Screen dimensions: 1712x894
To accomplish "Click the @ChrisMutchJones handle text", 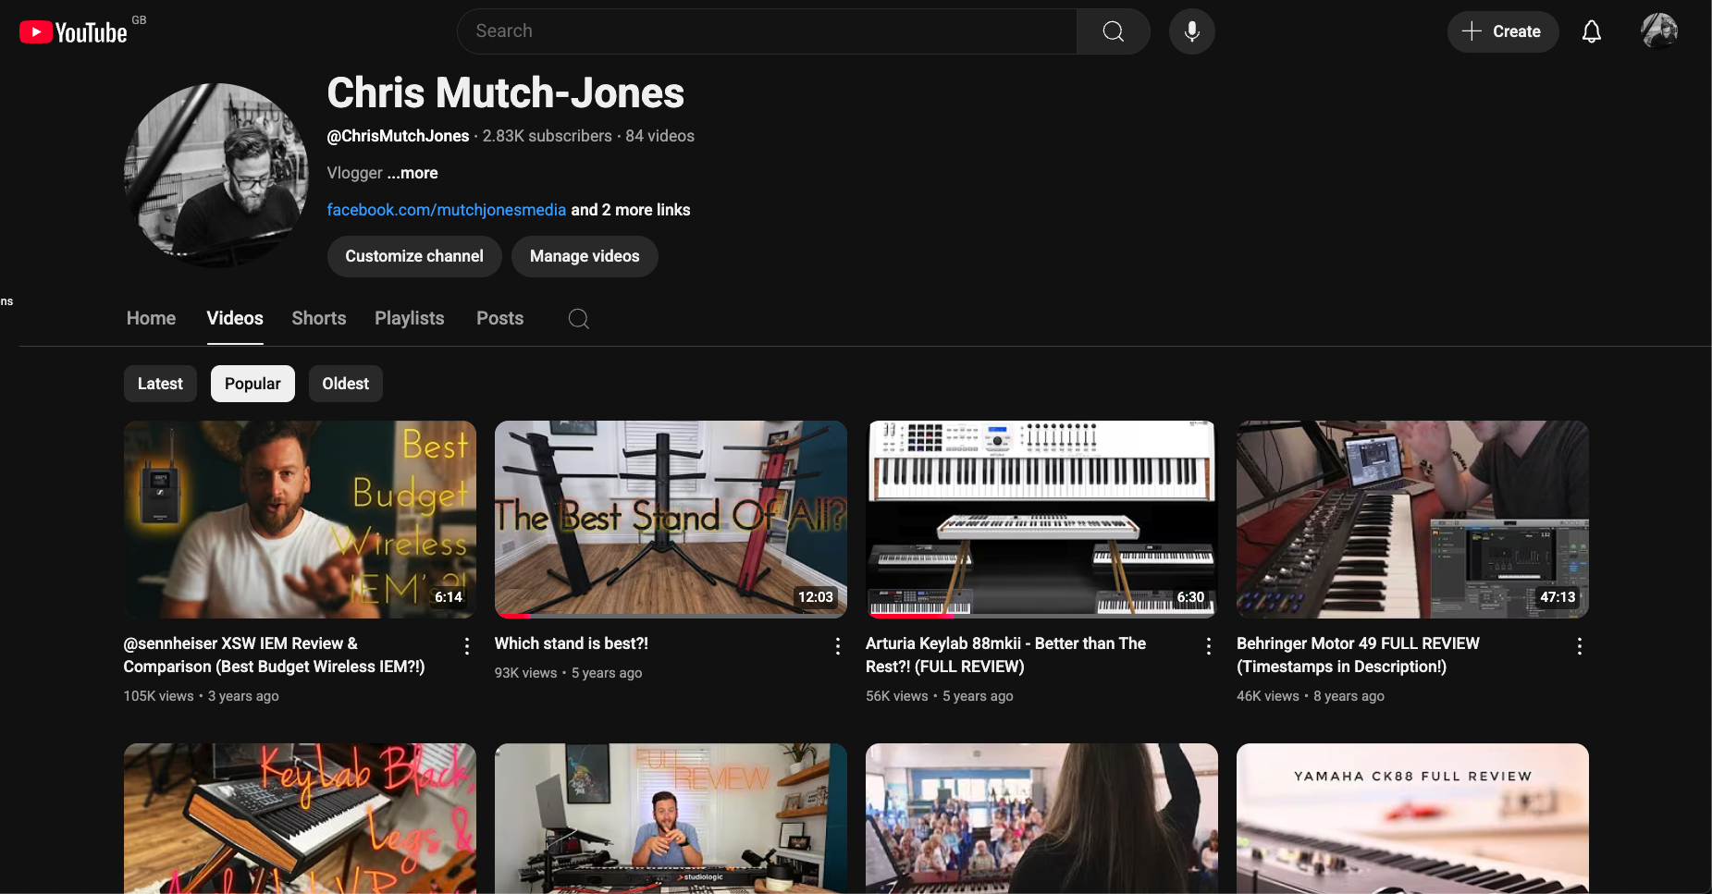I will click(398, 136).
